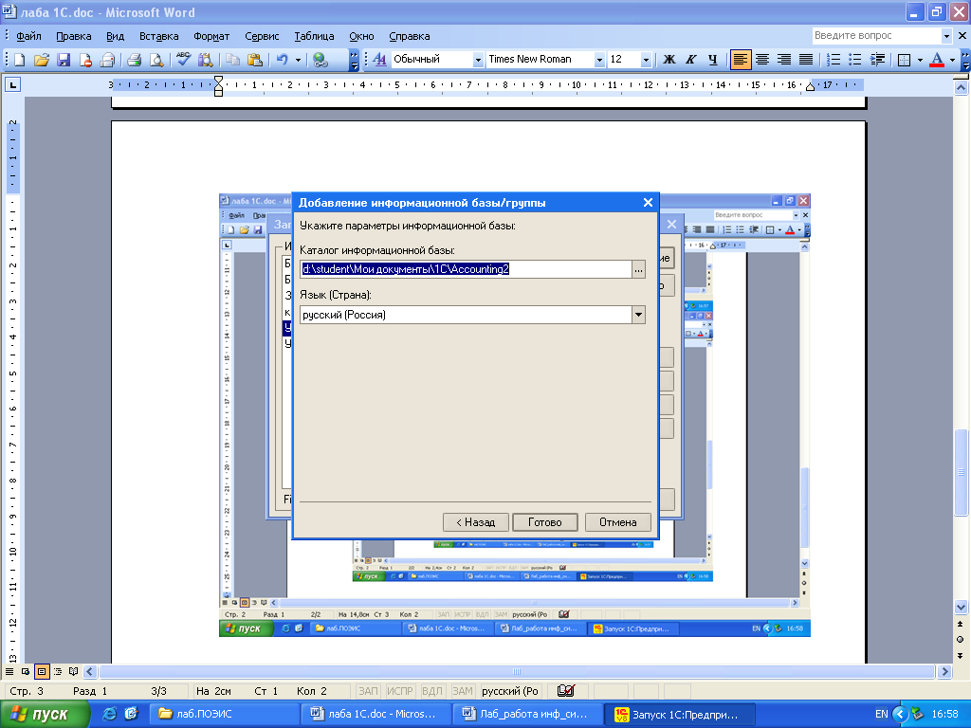Run the ABC spelling check
971x728 pixels.
183,60
